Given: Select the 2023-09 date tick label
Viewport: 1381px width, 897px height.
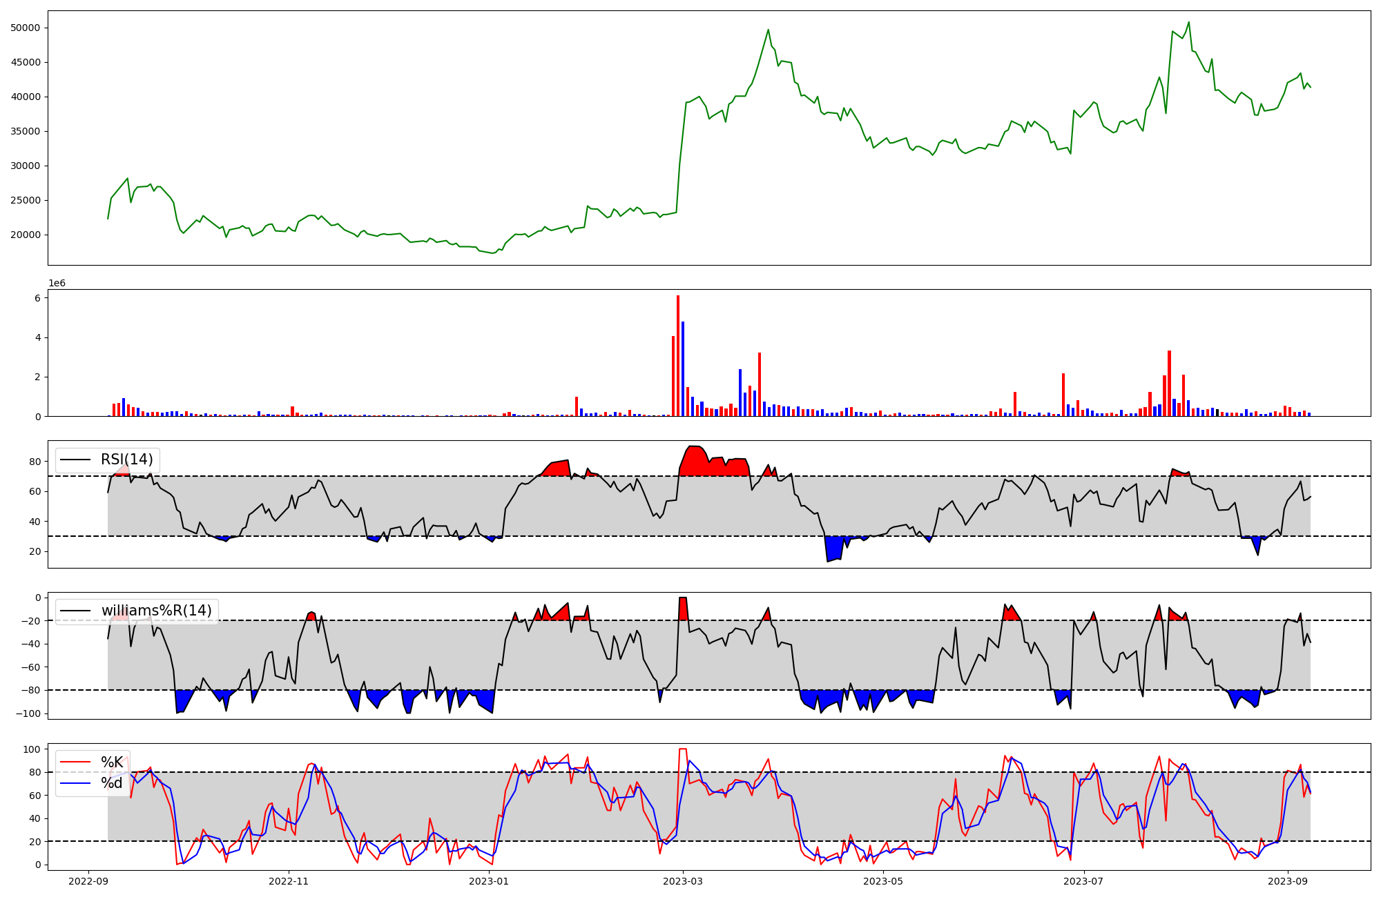Looking at the screenshot, I should 1287,881.
